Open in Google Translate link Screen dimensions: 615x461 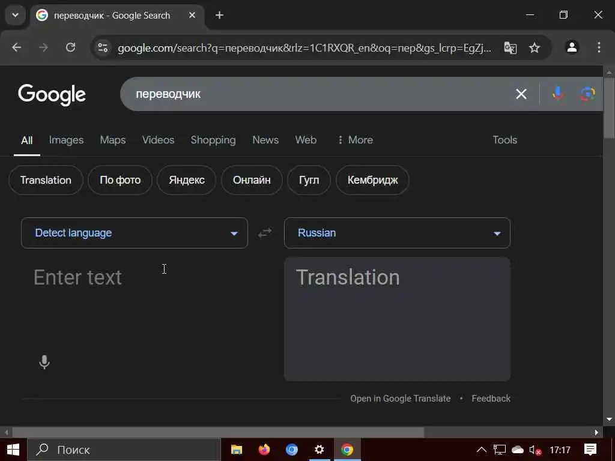[400, 399]
